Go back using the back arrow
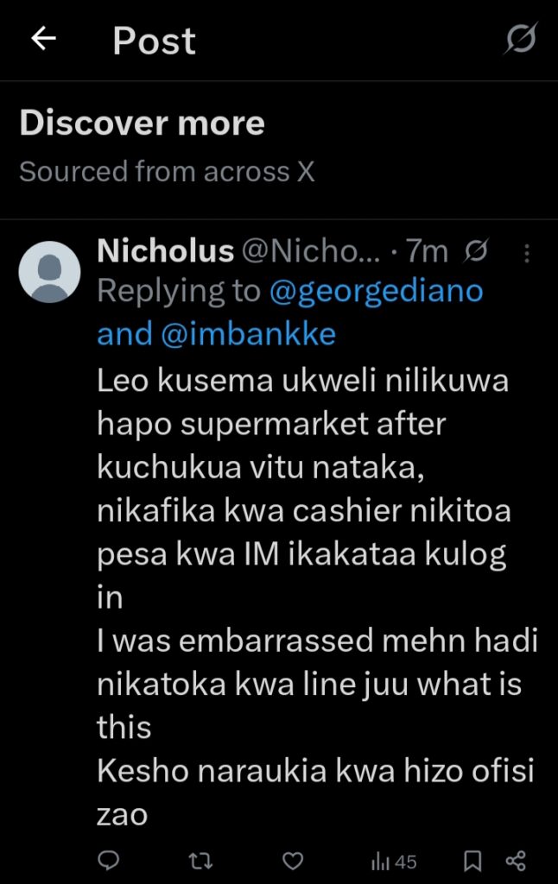 [x=43, y=39]
